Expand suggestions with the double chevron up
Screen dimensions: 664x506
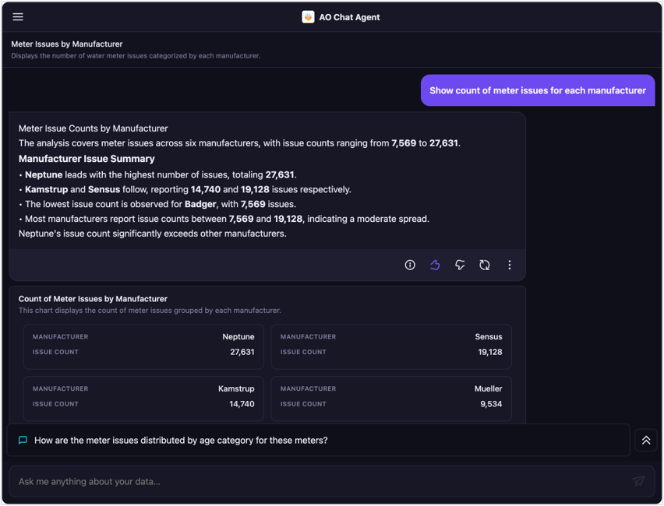click(646, 440)
